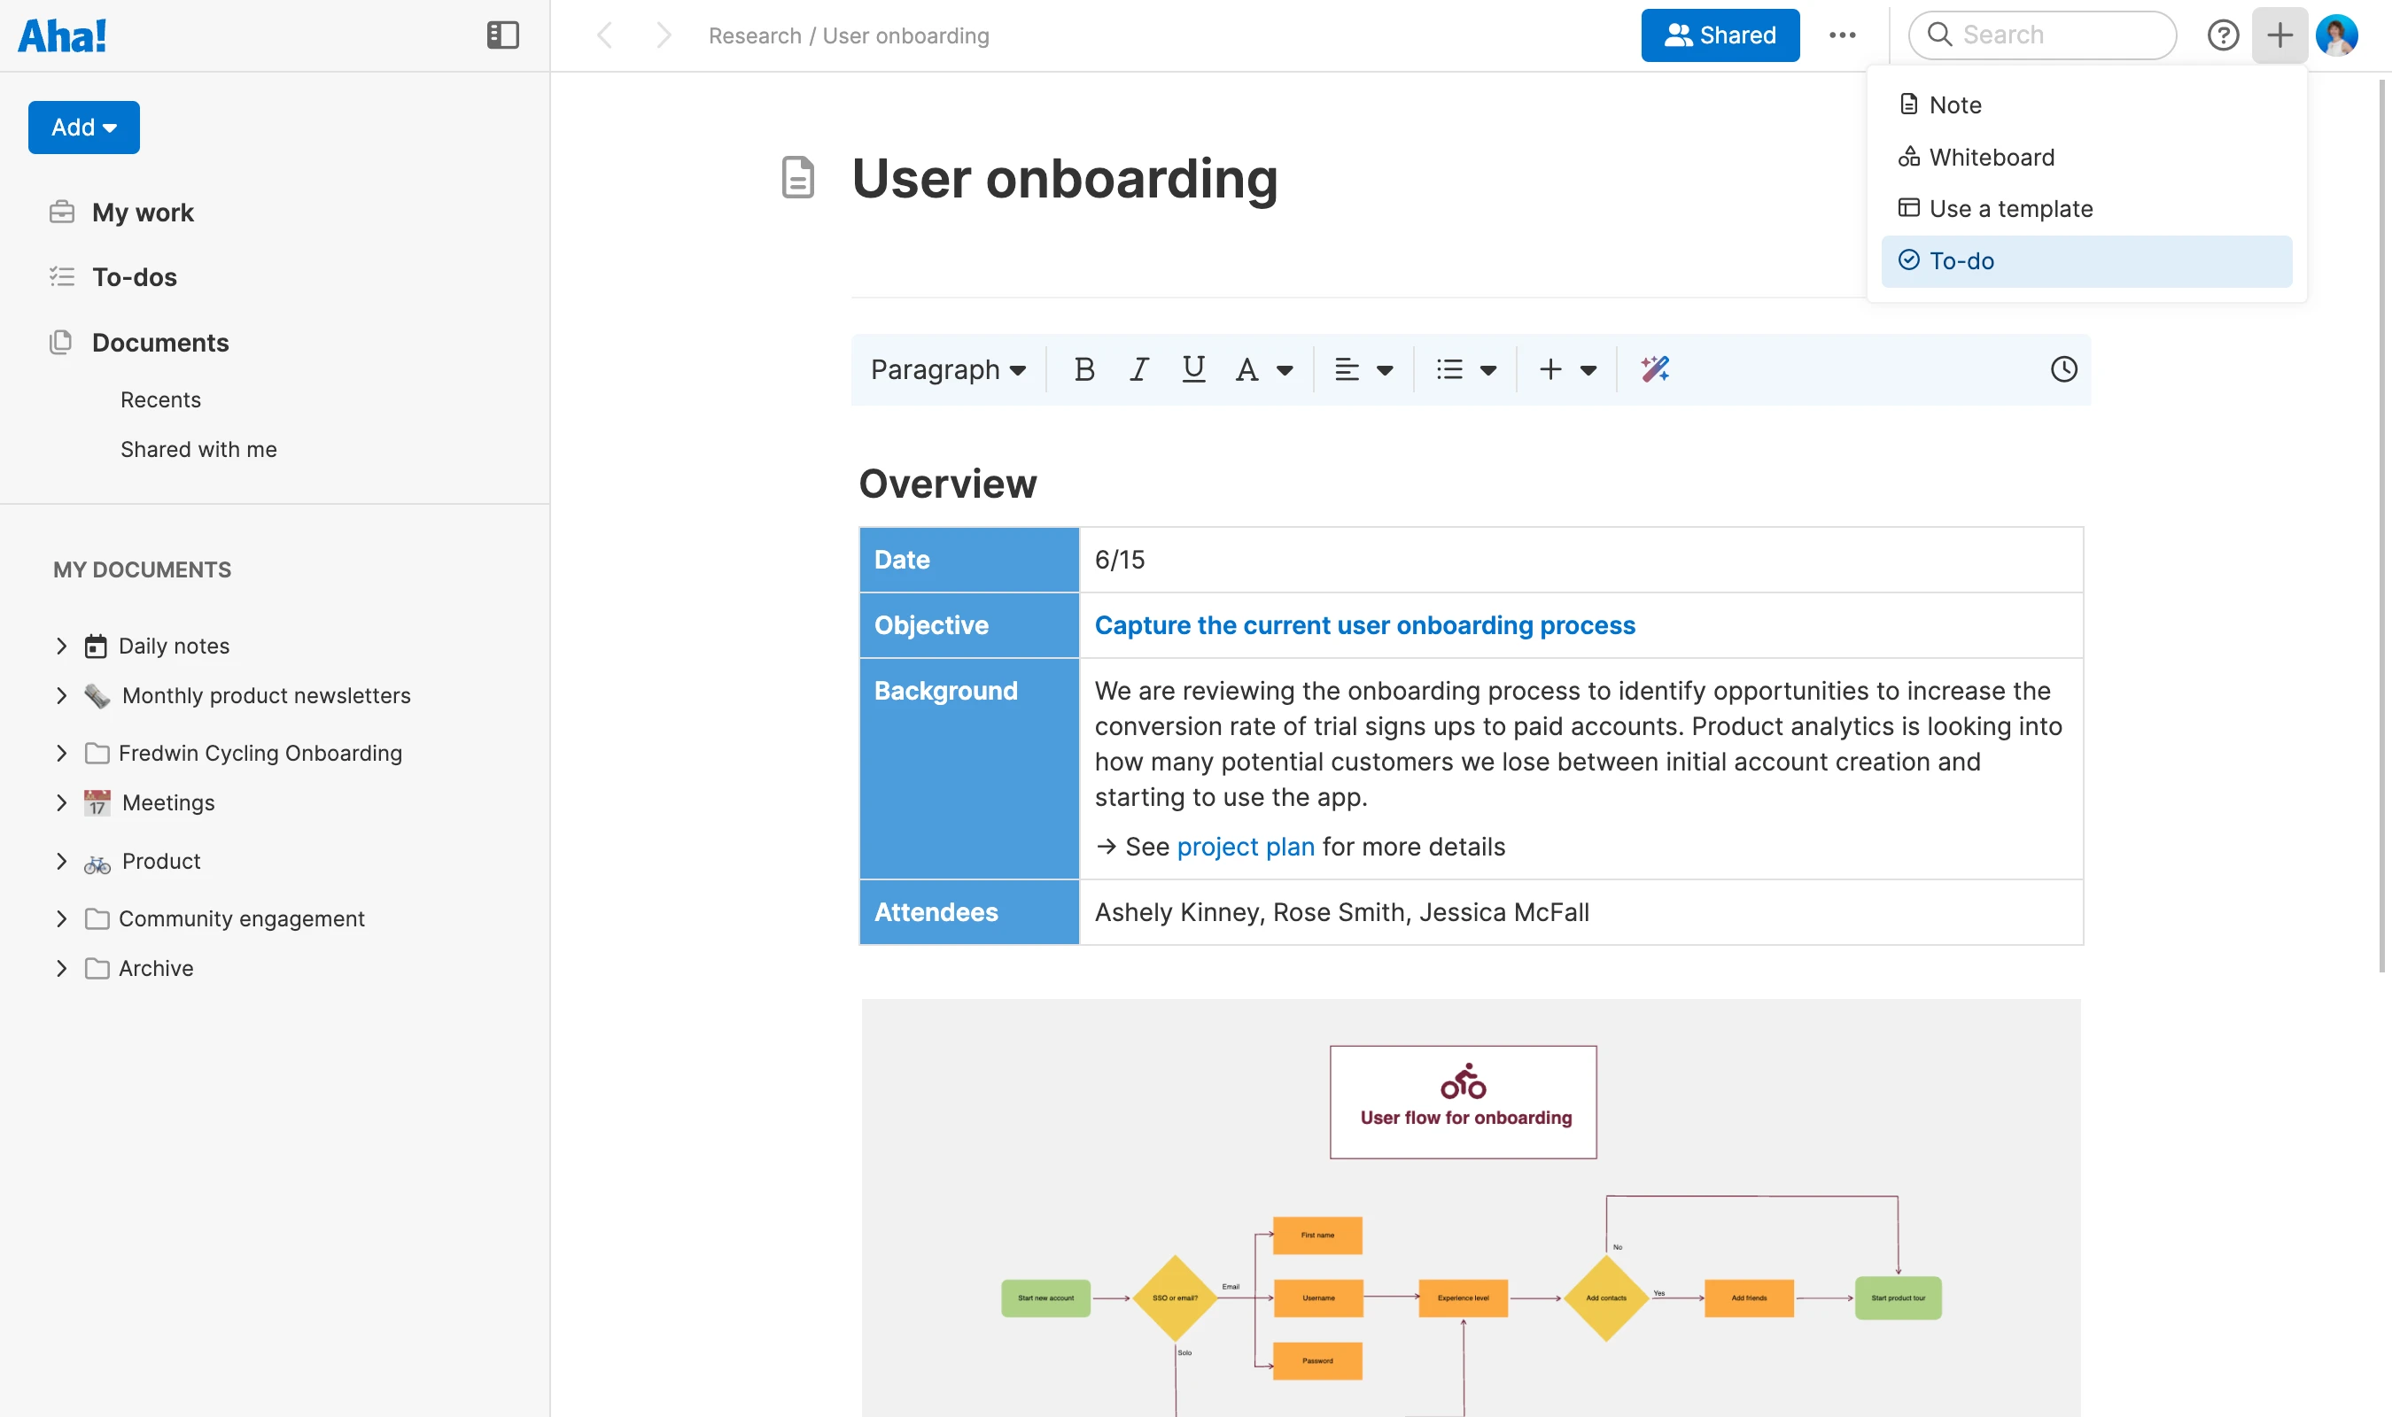Toggle italic text formatting
2392x1417 pixels.
click(1138, 369)
